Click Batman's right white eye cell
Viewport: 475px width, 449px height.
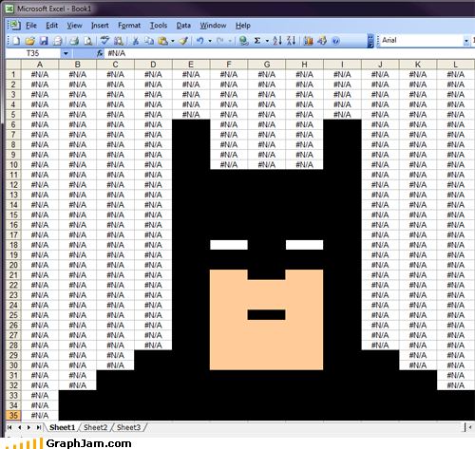pyautogui.click(x=304, y=245)
